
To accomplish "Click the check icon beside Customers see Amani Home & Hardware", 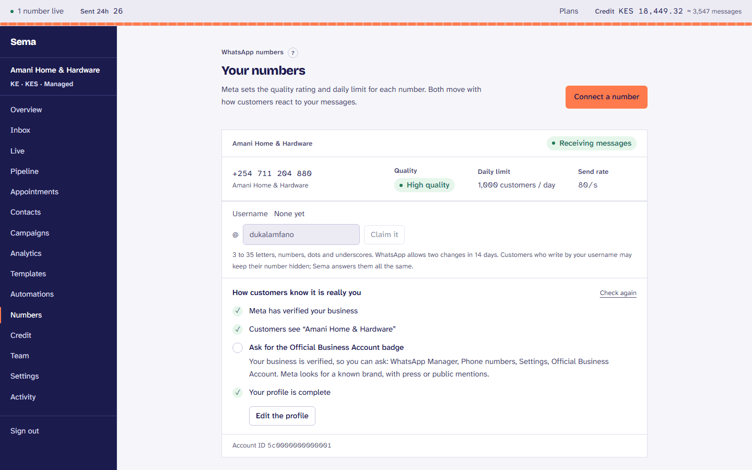I will (x=238, y=329).
